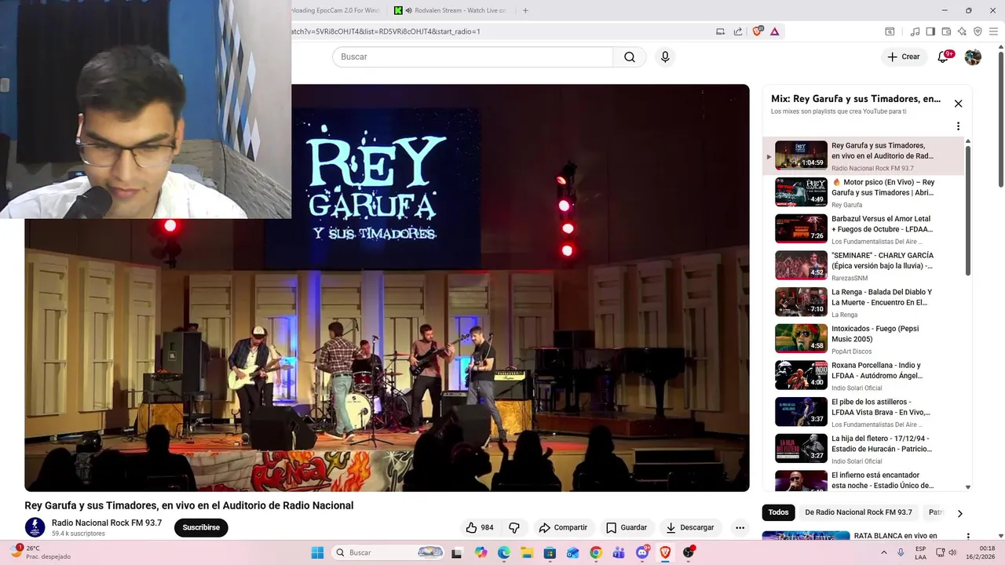This screenshot has width=1005, height=565.
Task: Open the Mix playlist three-dot options menu
Action: click(958, 126)
